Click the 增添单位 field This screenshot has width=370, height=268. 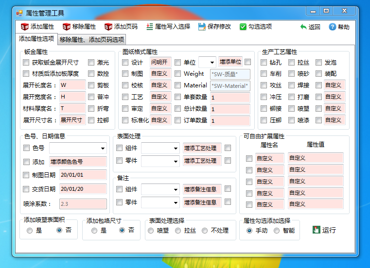coord(230,62)
